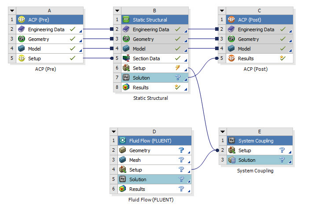Click Model icon in ACP (Post)
Screen dimensions: 315x212
tap(231, 48)
